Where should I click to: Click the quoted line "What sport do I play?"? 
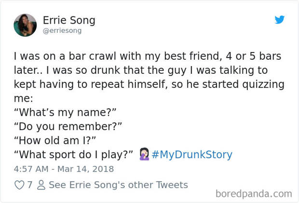(x=73, y=155)
